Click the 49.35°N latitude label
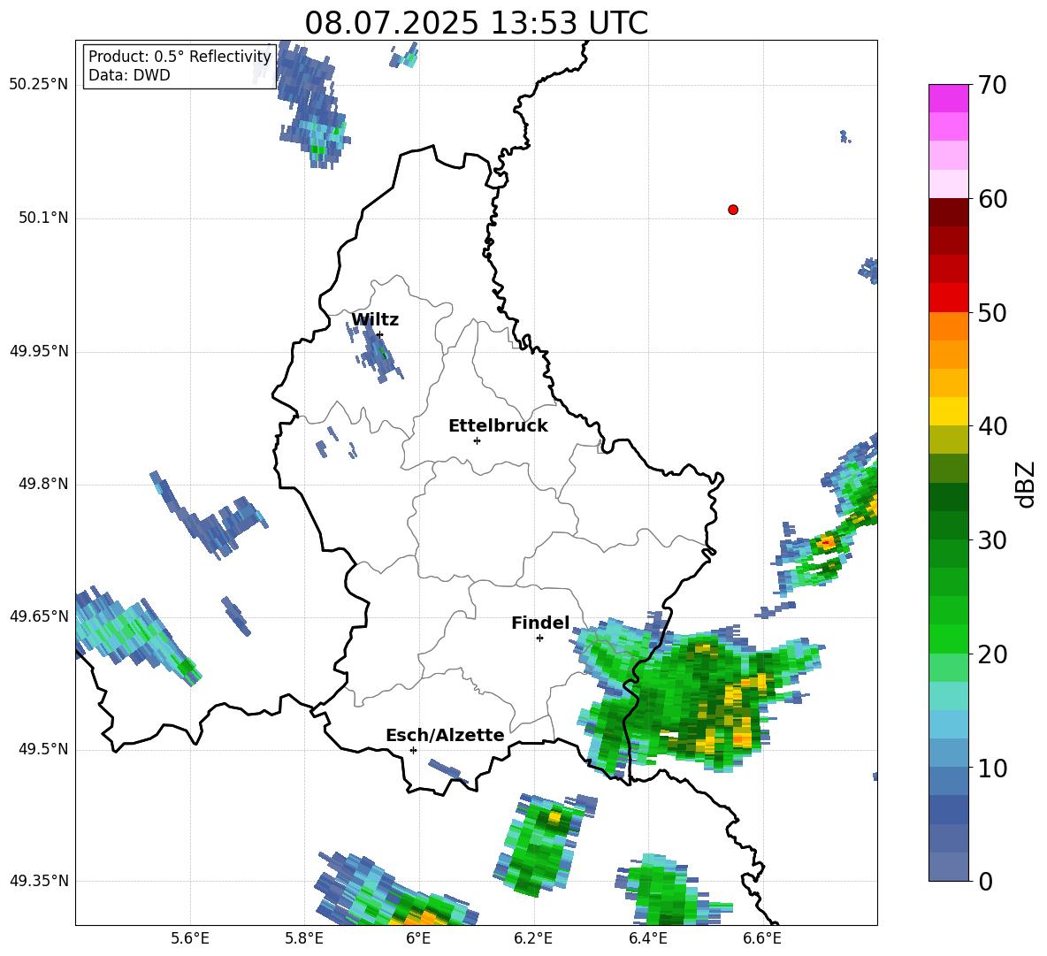 [39, 881]
